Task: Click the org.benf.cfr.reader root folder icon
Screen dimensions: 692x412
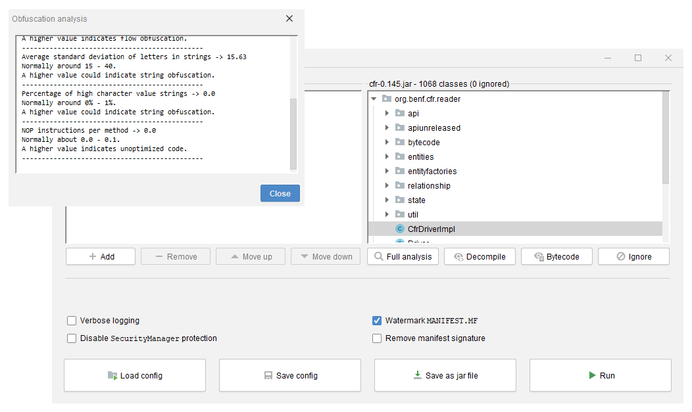Action: click(x=387, y=99)
